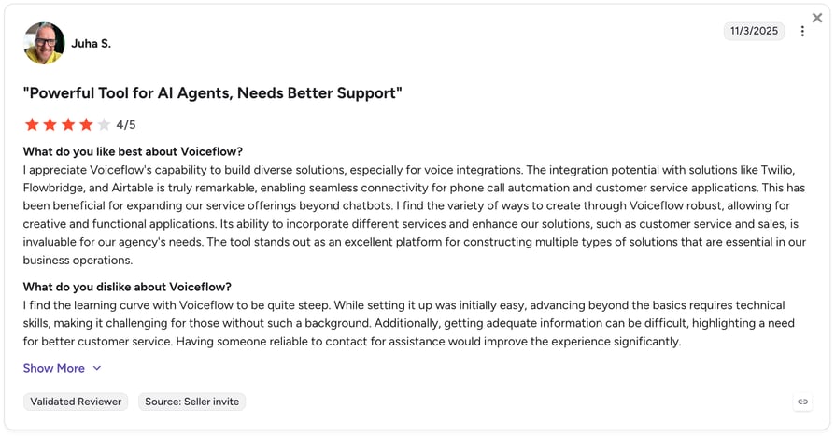
Task: Click the first red rating star
Action: (x=32, y=124)
